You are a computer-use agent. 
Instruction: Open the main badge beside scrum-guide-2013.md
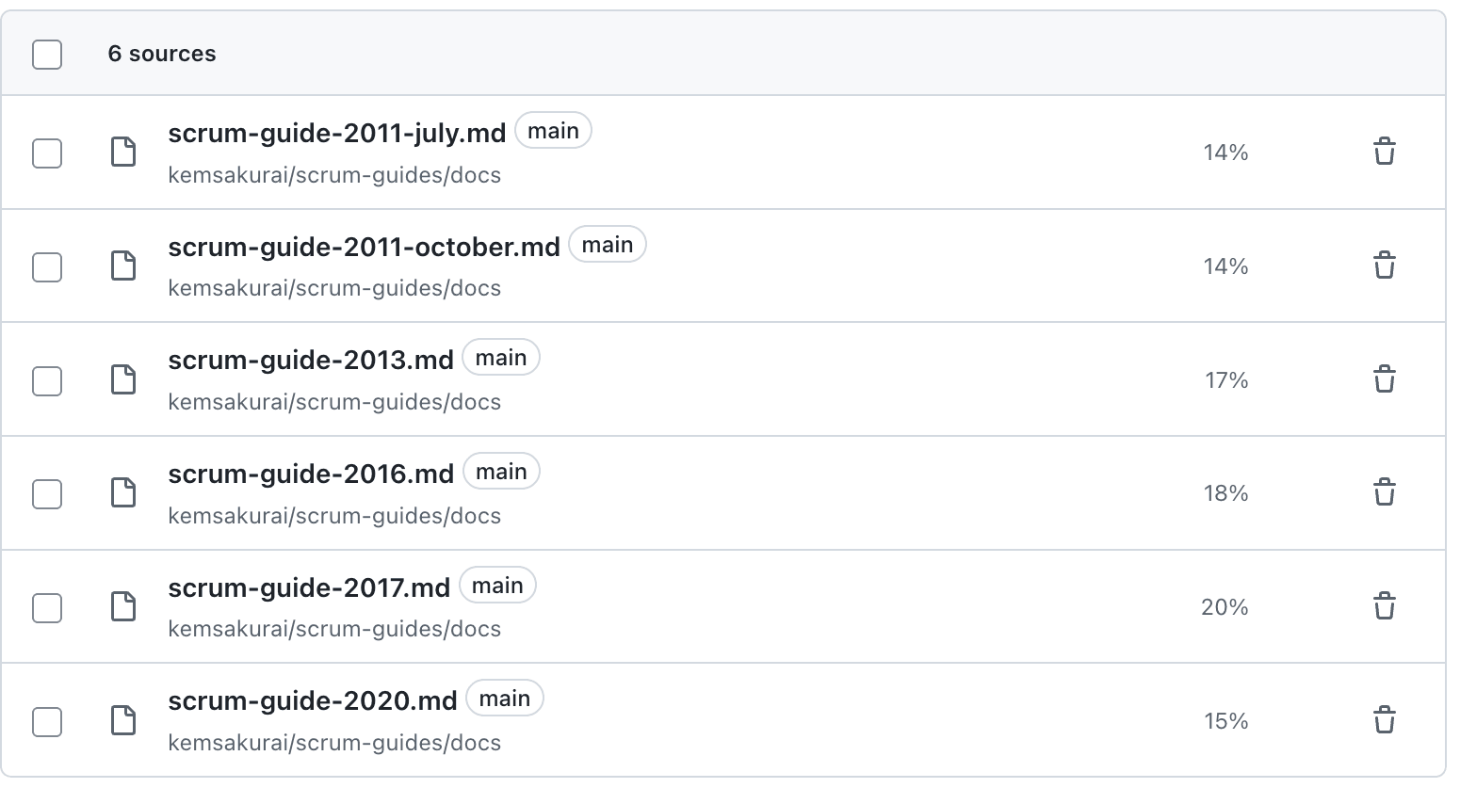tap(501, 358)
